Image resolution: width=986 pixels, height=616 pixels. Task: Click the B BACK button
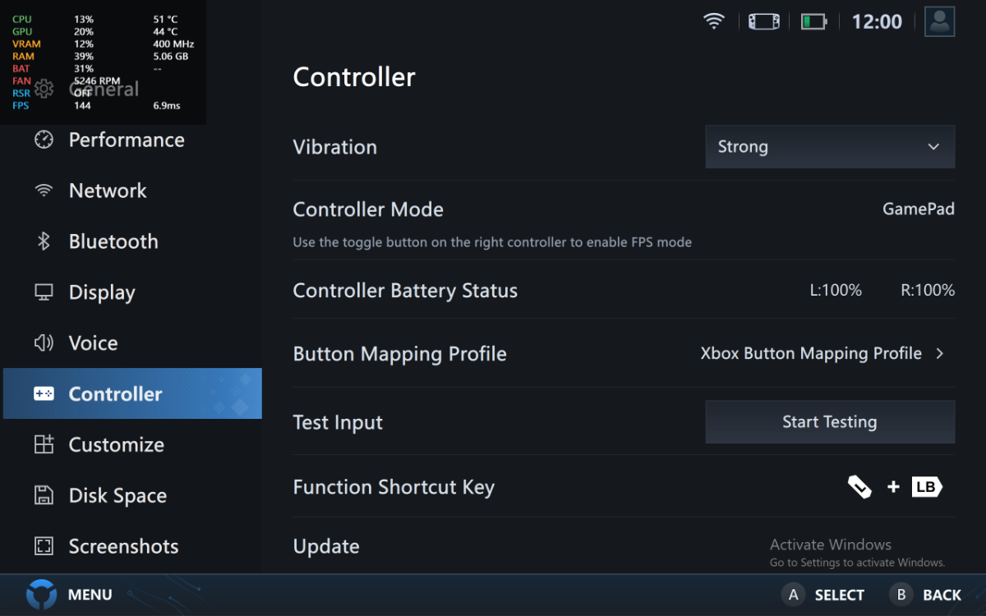click(x=901, y=595)
